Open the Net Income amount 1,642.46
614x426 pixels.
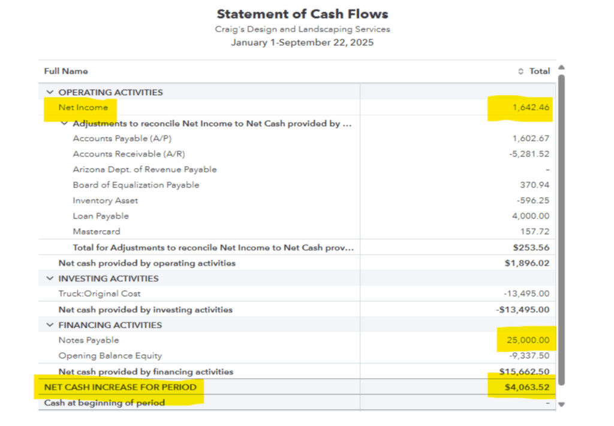coord(531,108)
